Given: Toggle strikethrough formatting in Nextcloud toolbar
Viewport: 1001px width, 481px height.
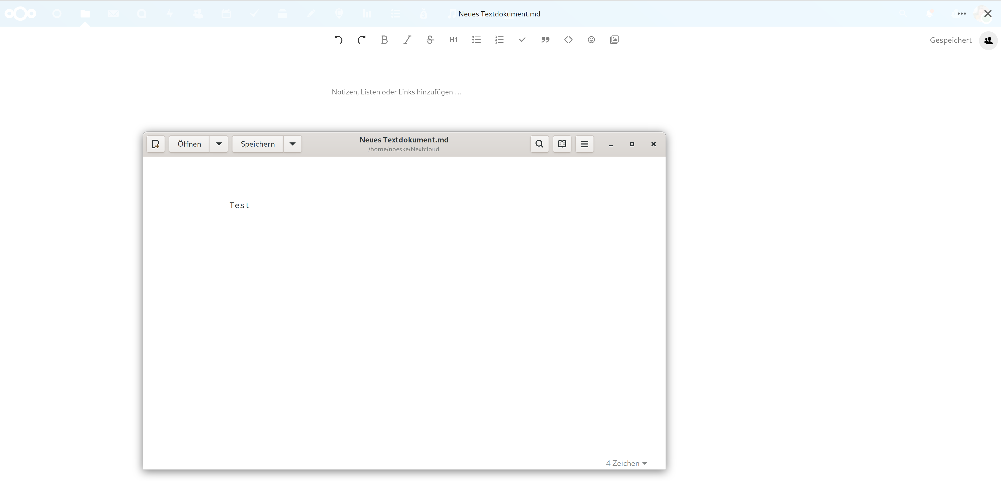Looking at the screenshot, I should click(x=430, y=40).
